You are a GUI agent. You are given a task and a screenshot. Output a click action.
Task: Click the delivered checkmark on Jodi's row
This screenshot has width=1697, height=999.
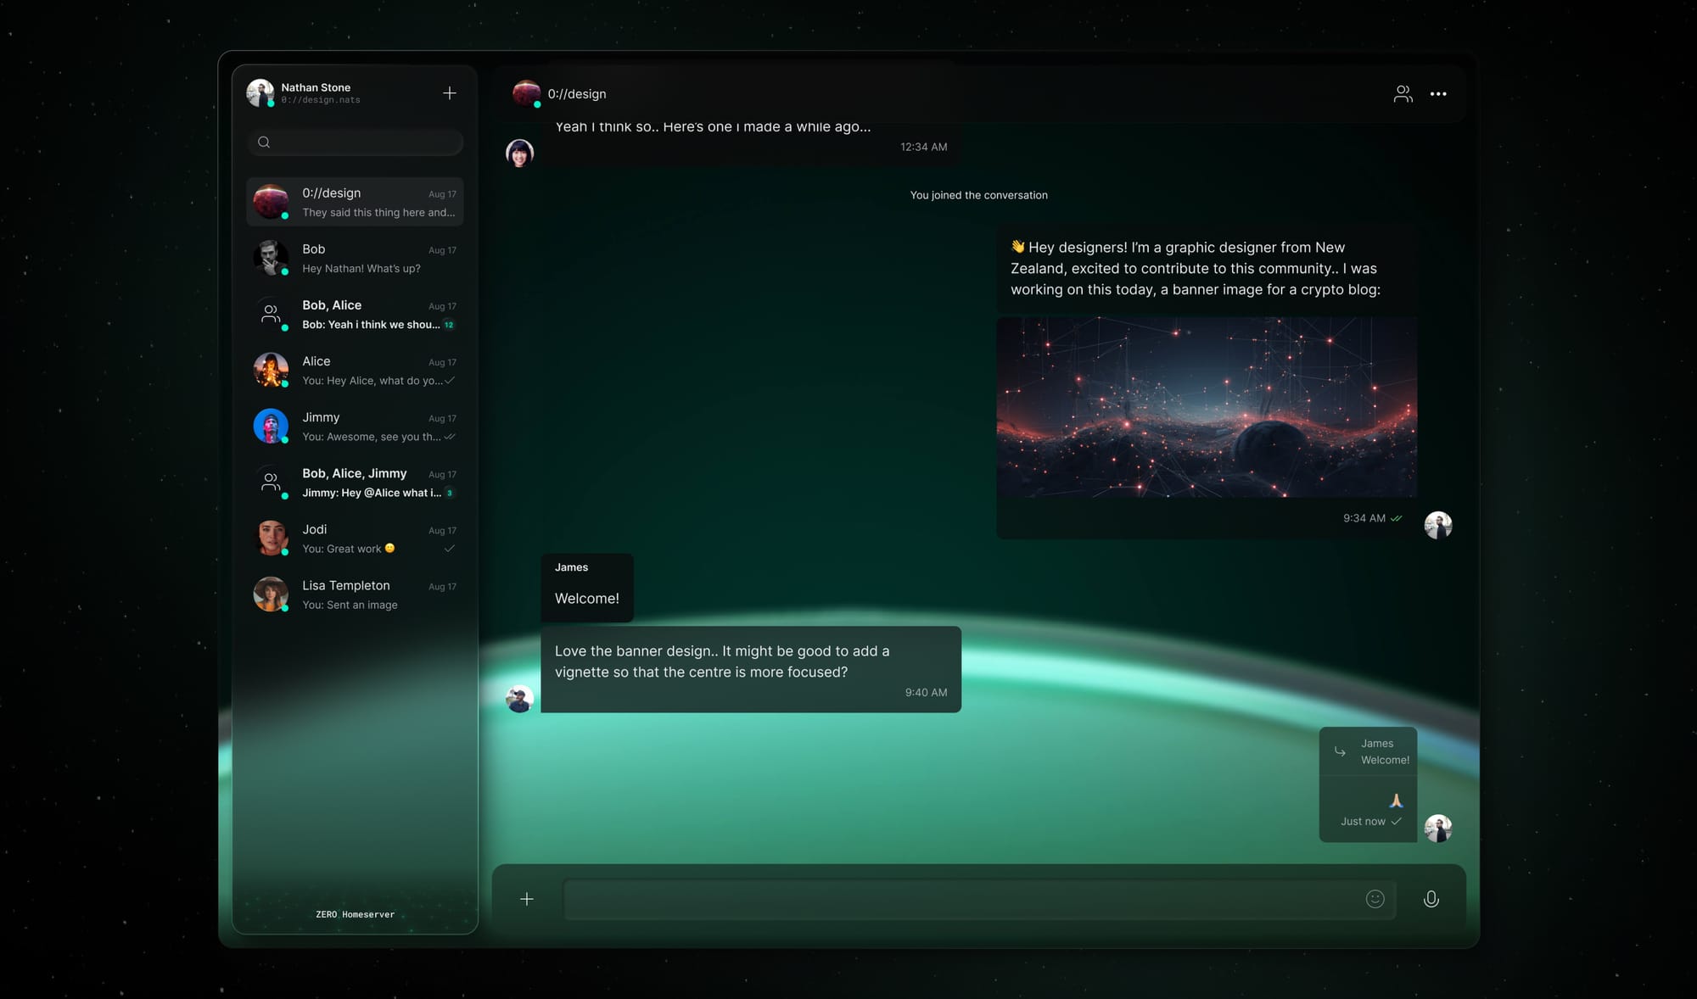[450, 549]
